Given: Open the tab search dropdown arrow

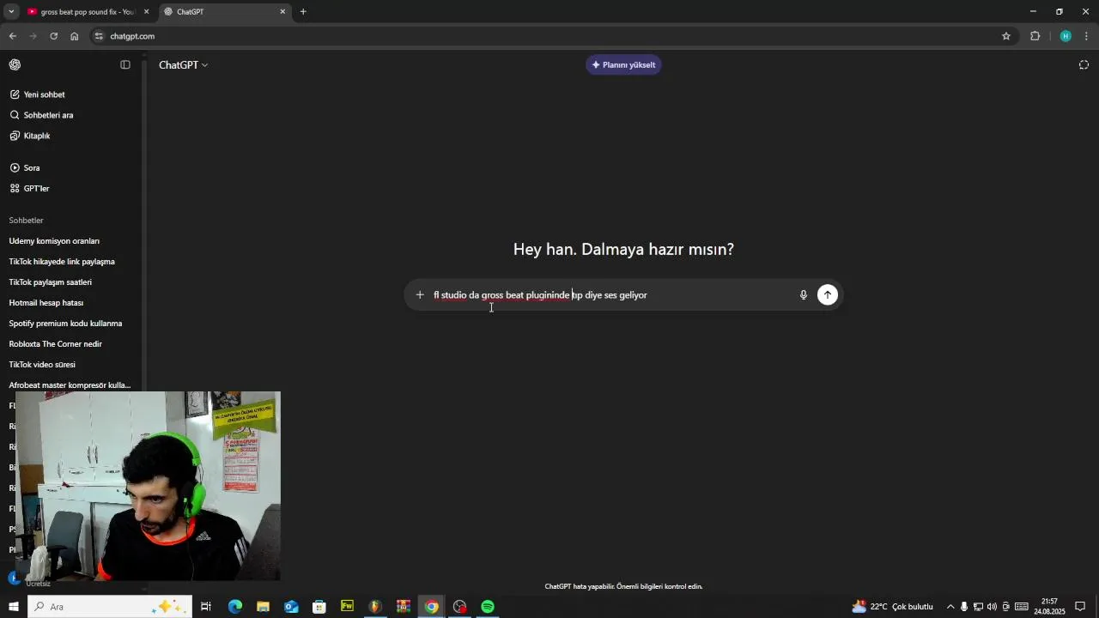Looking at the screenshot, I should (x=11, y=12).
